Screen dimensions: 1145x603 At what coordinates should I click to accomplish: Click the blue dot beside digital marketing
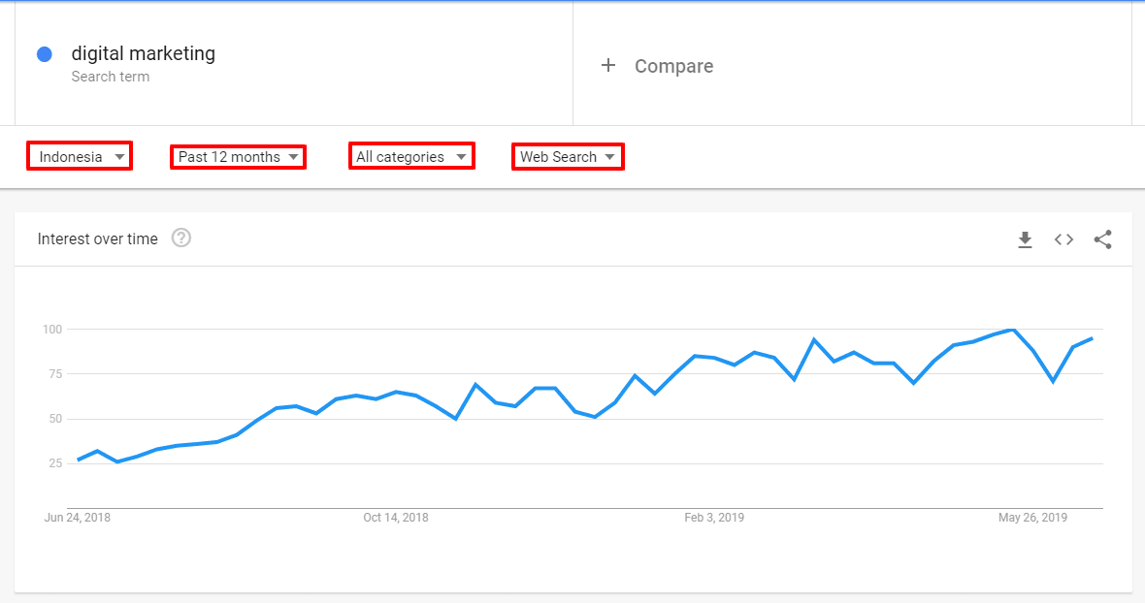44,54
